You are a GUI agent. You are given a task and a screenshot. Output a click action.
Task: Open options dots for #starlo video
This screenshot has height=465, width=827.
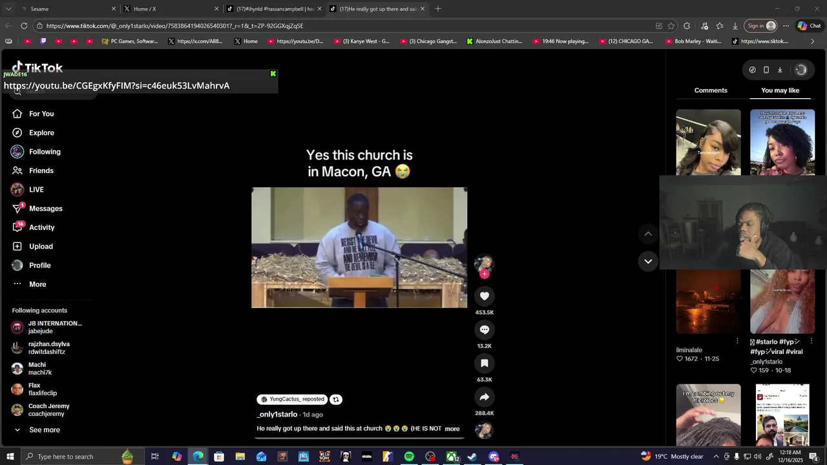(811, 341)
